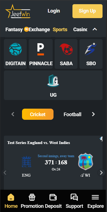Open Deposit wallet icon
Image resolution: width=107 pixels, height=212 pixels.
(x=53, y=197)
